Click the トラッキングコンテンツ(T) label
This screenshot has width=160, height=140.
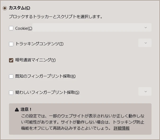coord(39,44)
